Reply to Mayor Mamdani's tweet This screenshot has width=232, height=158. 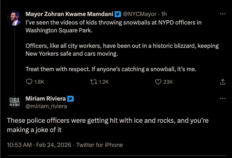tap(29, 82)
